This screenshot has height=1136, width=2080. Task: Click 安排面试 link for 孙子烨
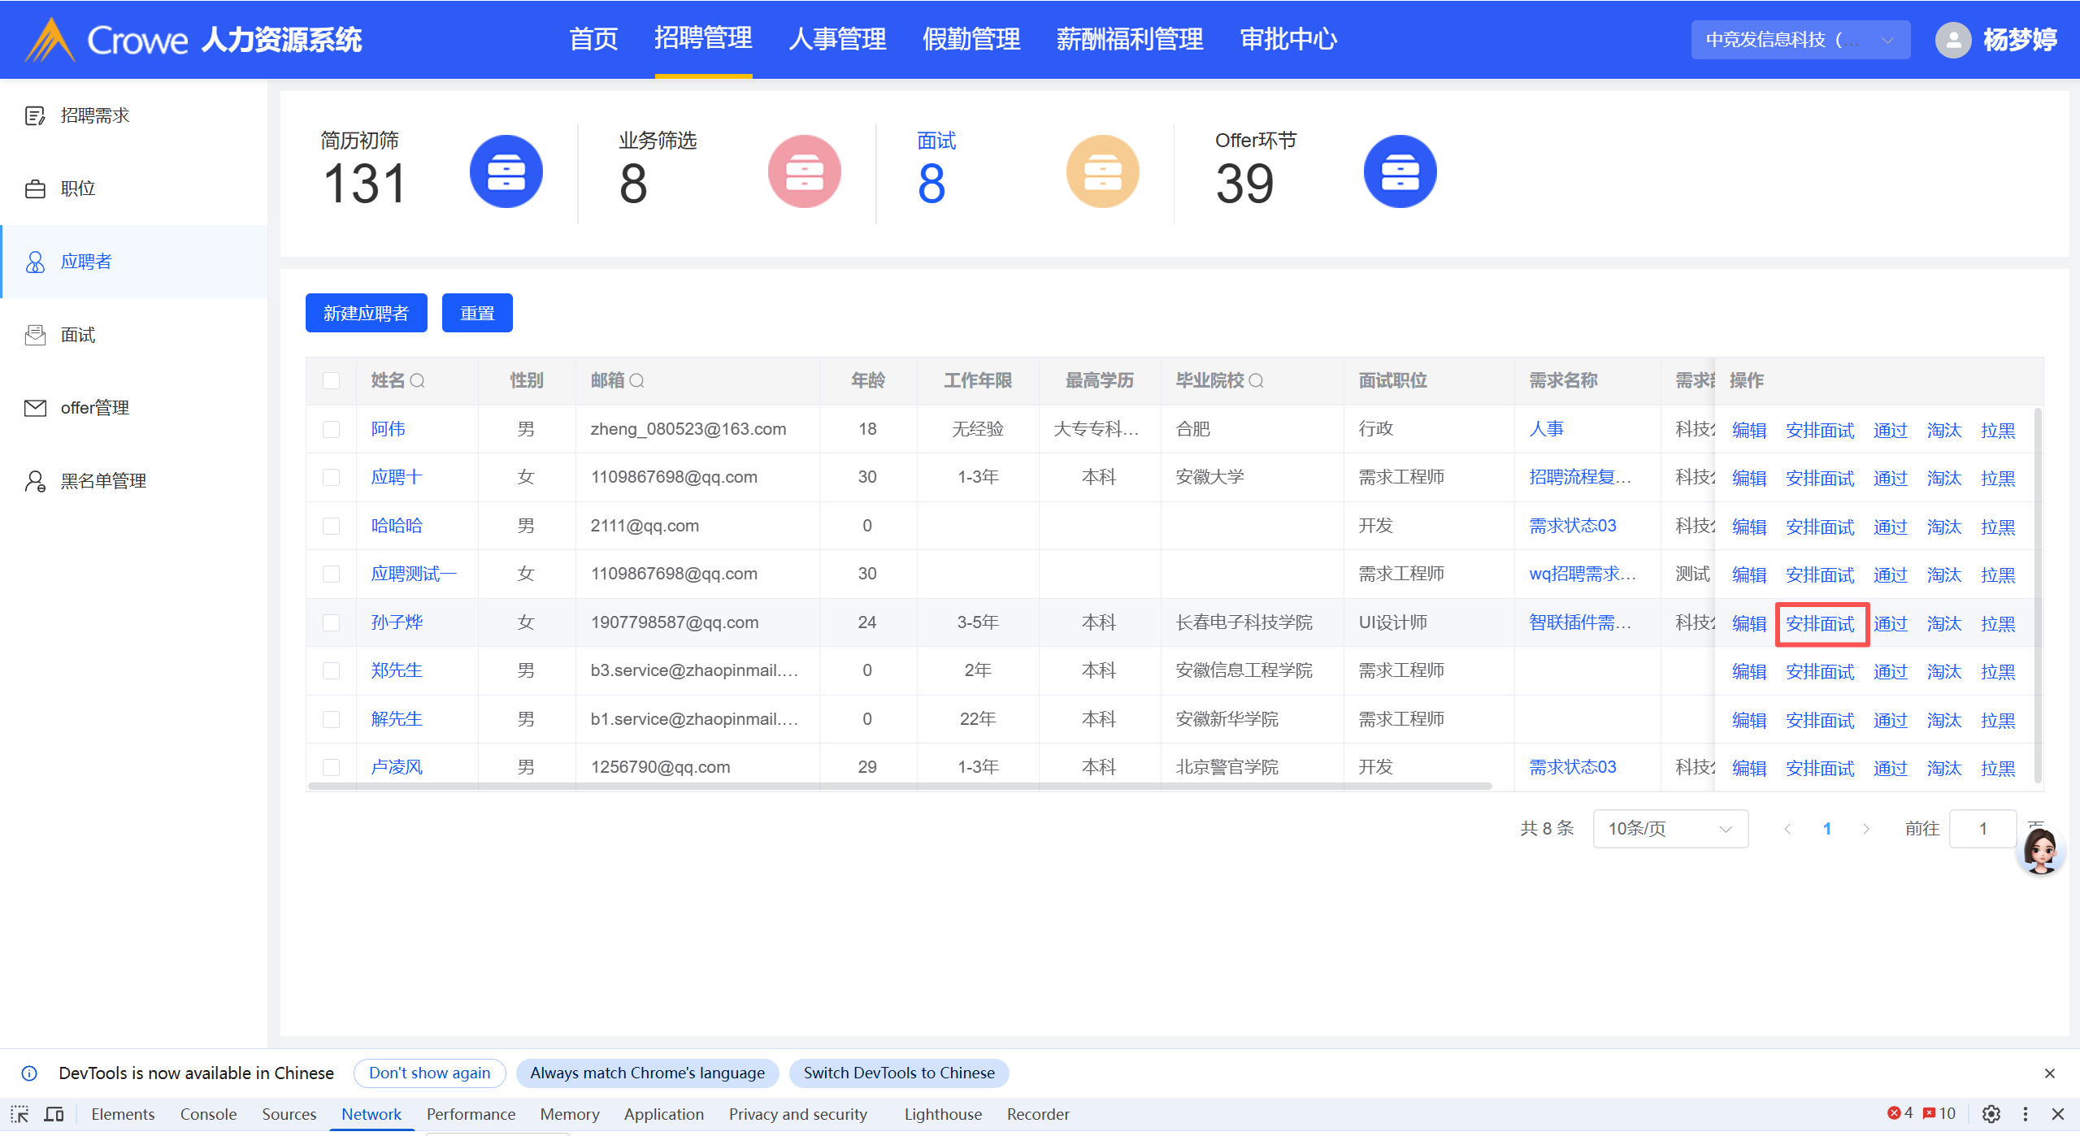[x=1820, y=624]
